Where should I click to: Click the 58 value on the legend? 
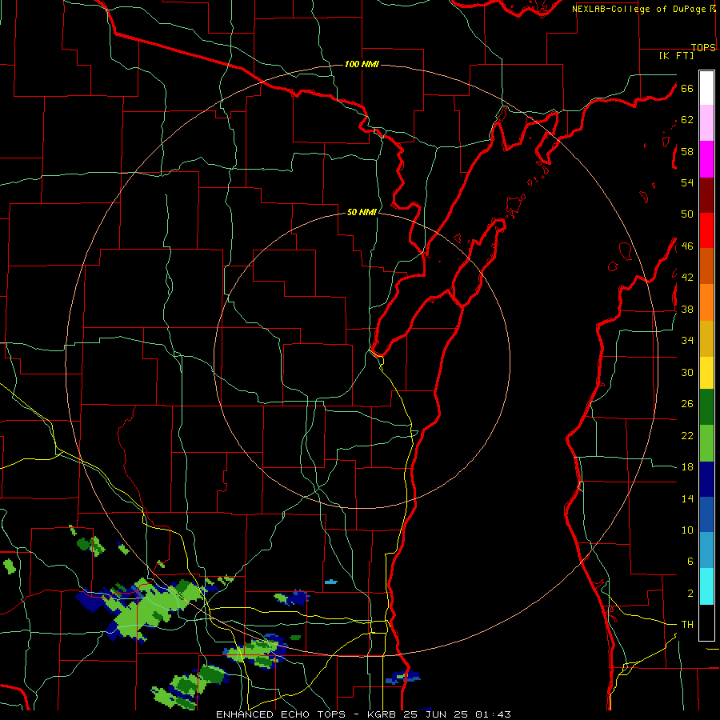687,151
